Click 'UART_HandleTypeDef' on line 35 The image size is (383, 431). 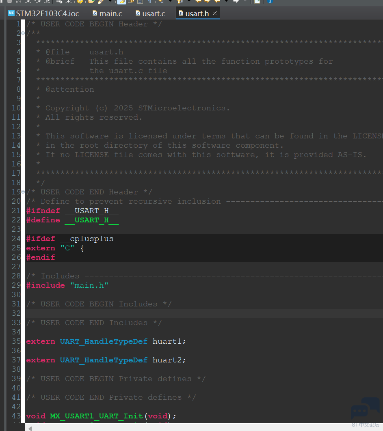click(x=104, y=342)
